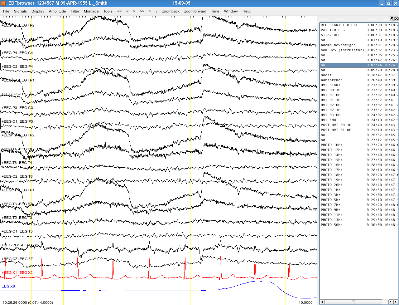Expand the Time menu

pyautogui.click(x=215, y=11)
